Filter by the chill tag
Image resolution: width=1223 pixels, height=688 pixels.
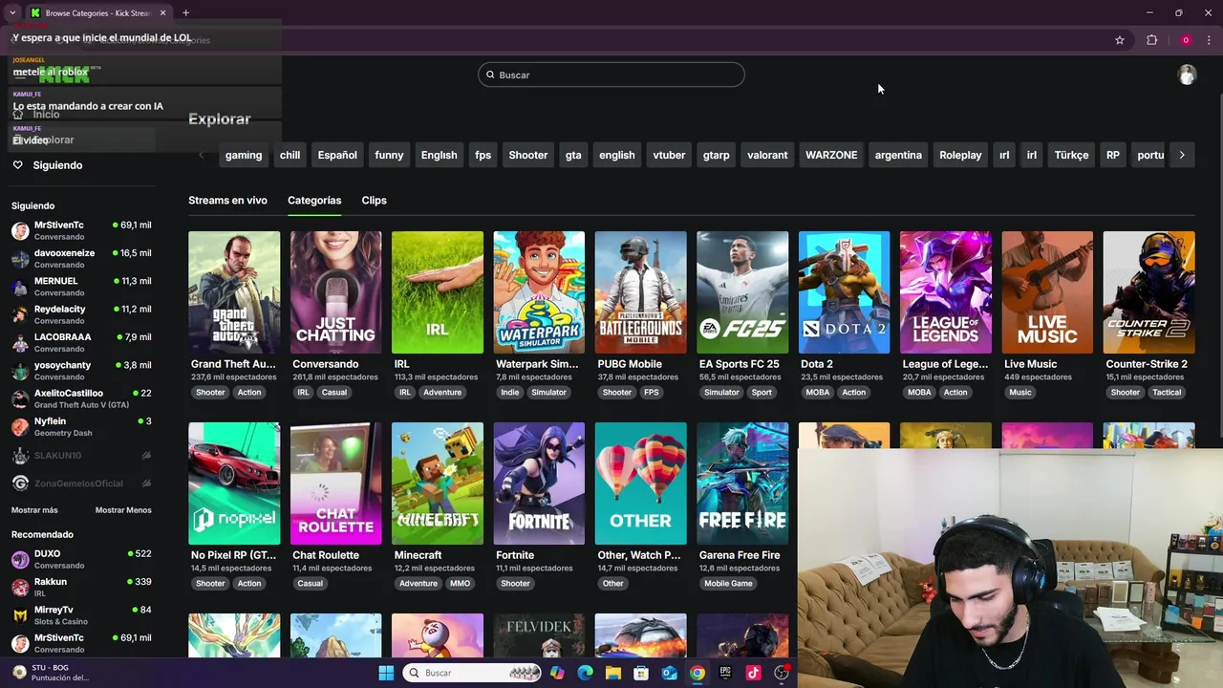tap(290, 155)
